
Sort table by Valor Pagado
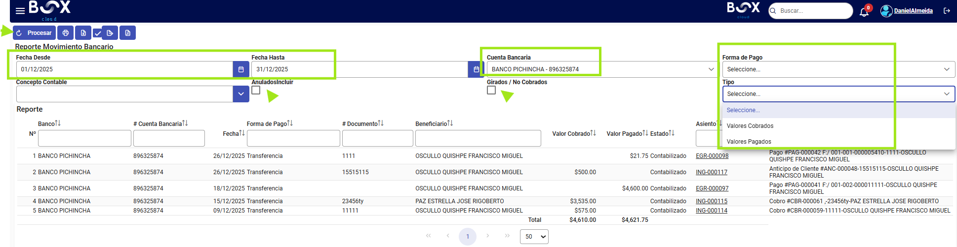[x=645, y=133]
